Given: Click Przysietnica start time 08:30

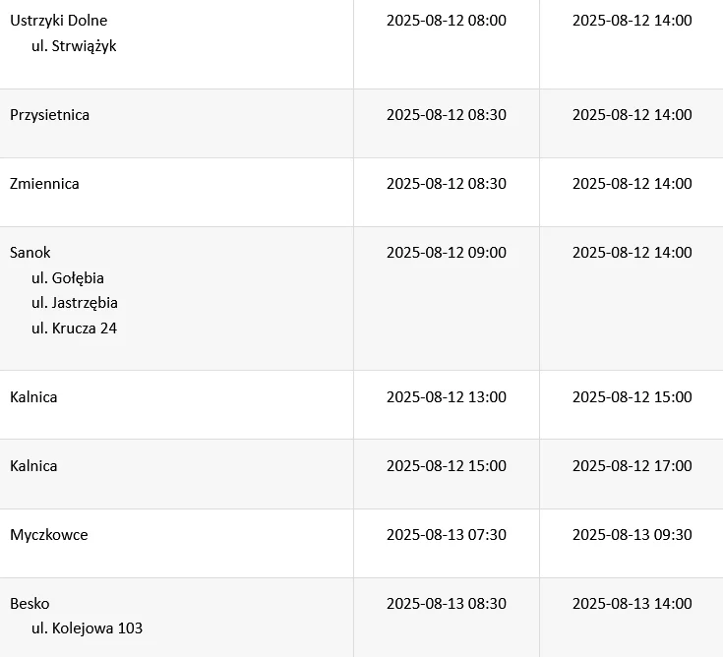Looking at the screenshot, I should click(446, 115).
